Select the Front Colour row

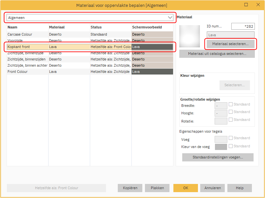[28, 72]
